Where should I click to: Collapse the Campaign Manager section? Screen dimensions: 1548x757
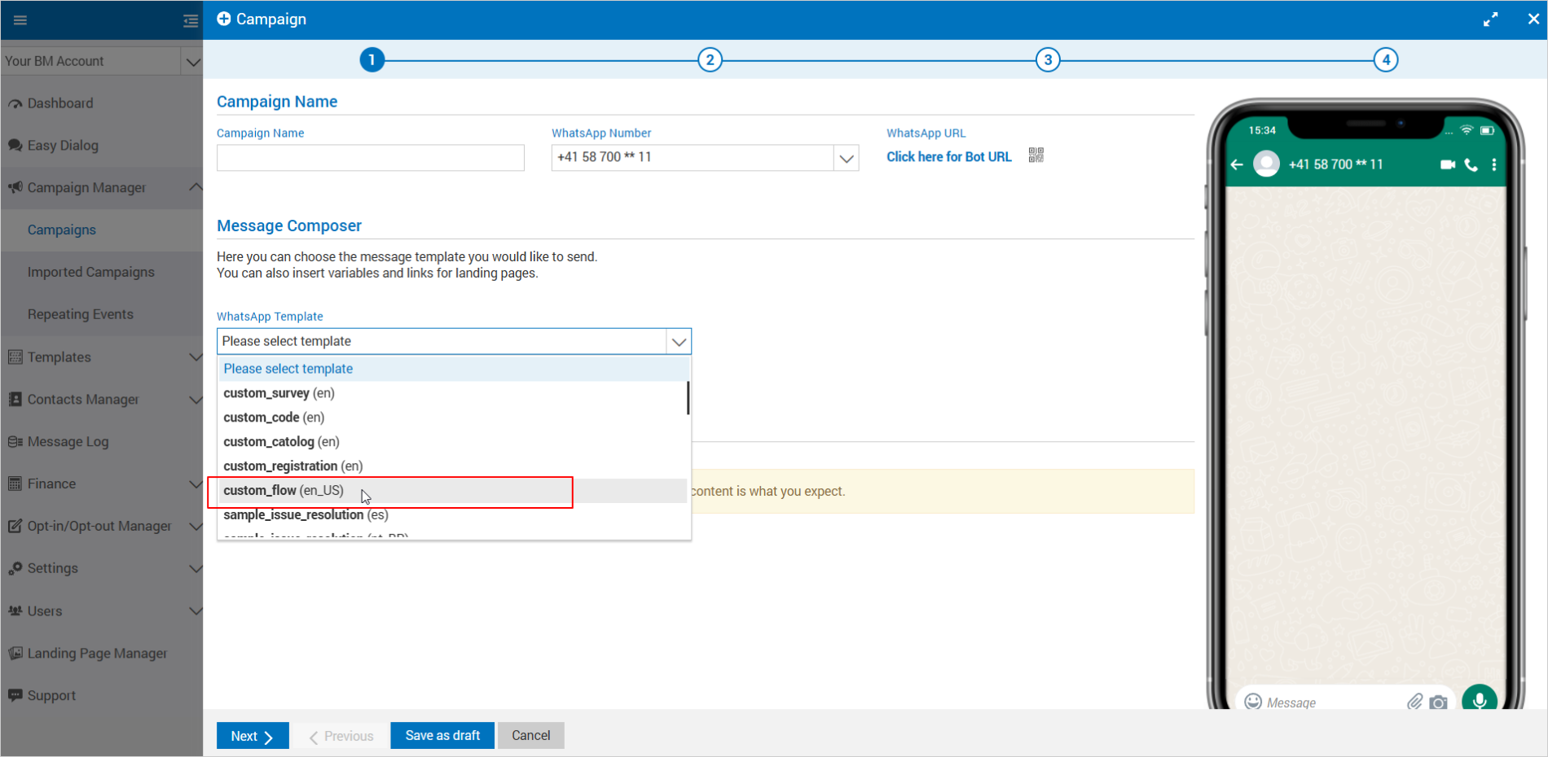(x=196, y=187)
